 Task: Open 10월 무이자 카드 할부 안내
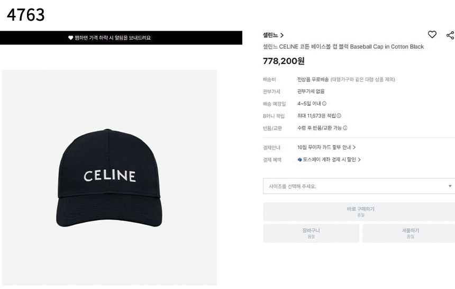(x=326, y=147)
